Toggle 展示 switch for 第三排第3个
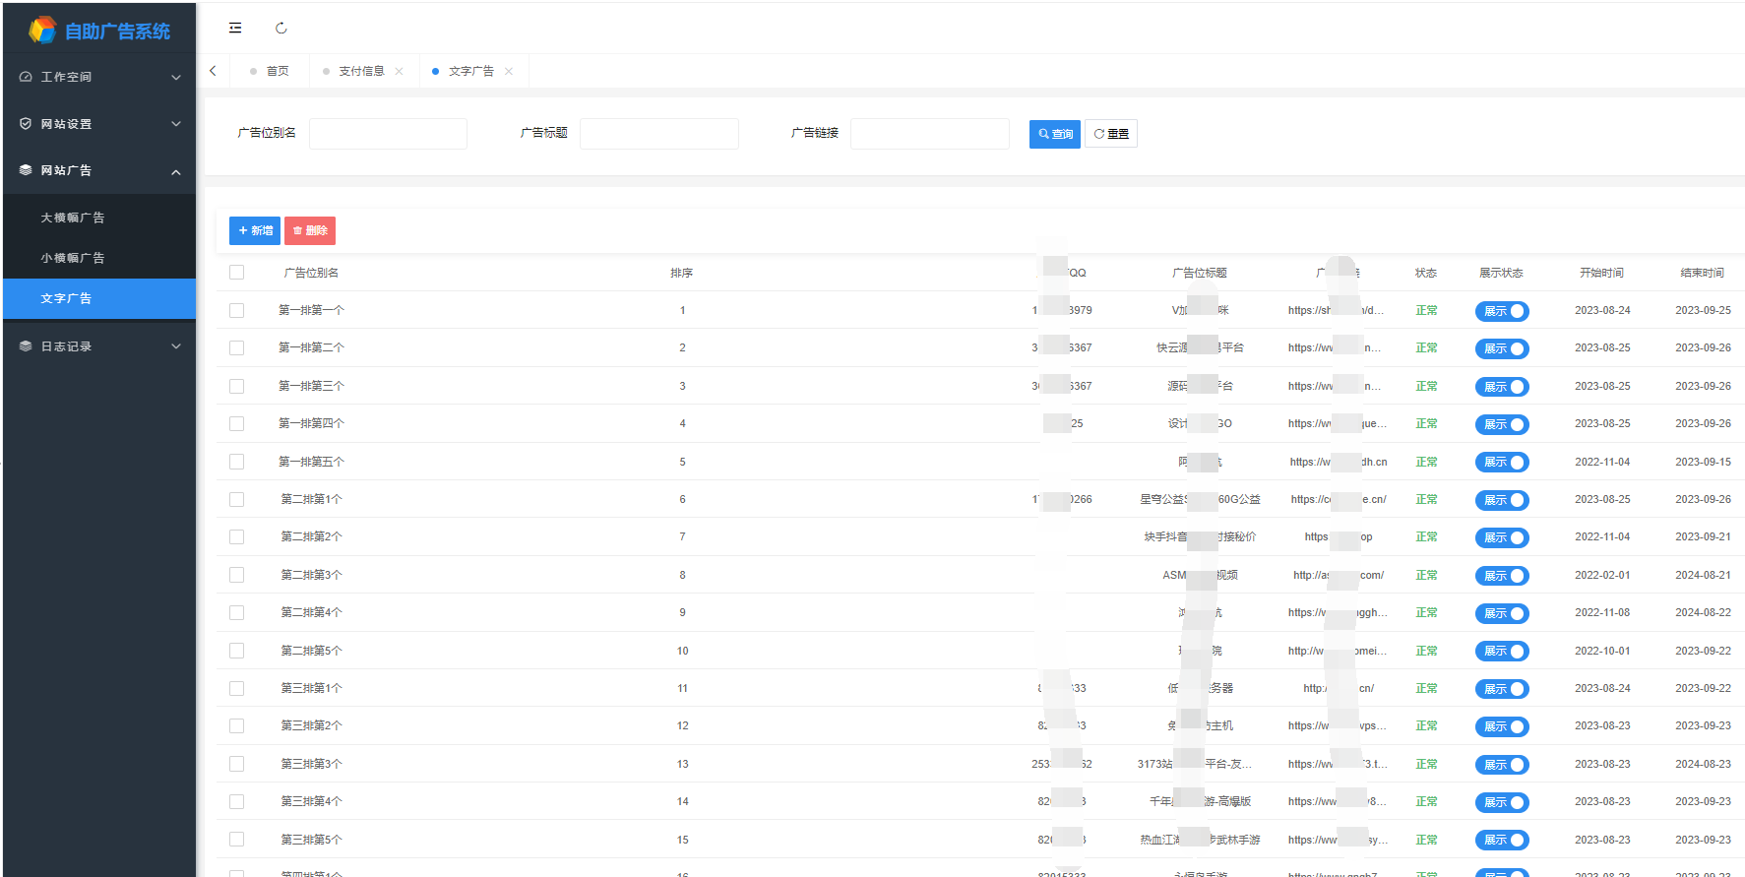This screenshot has width=1745, height=877. pyautogui.click(x=1502, y=765)
